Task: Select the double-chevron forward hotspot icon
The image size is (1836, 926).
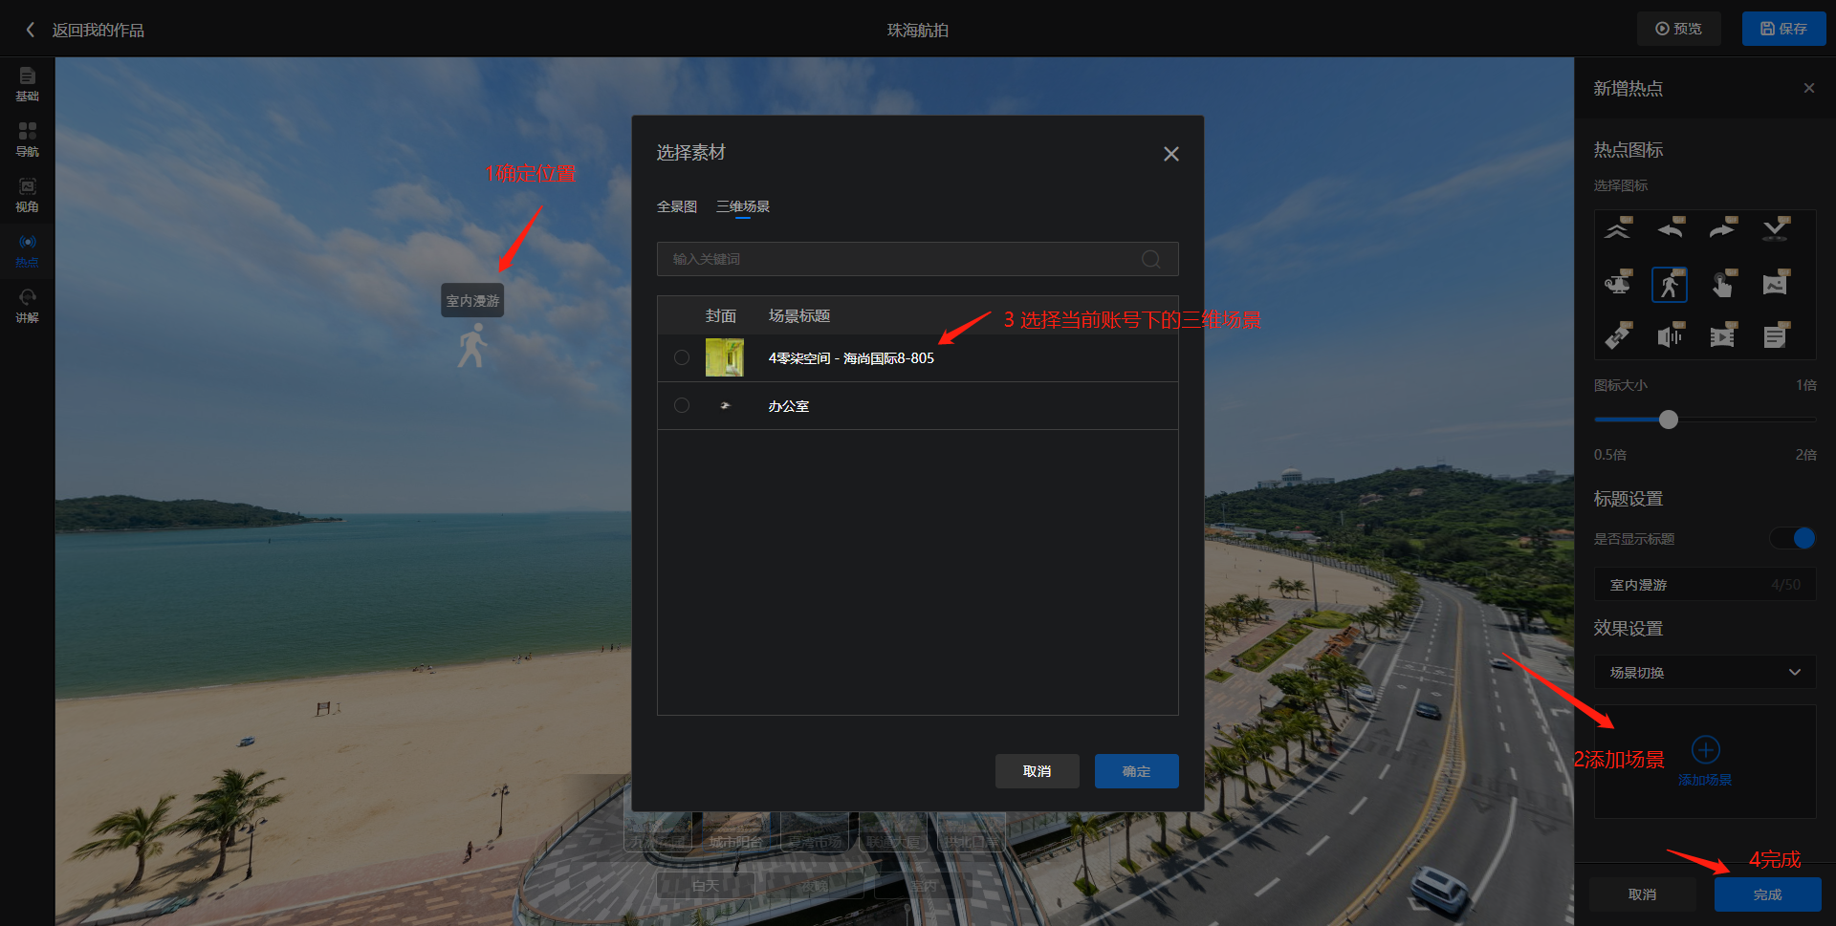Action: pyautogui.click(x=1618, y=229)
